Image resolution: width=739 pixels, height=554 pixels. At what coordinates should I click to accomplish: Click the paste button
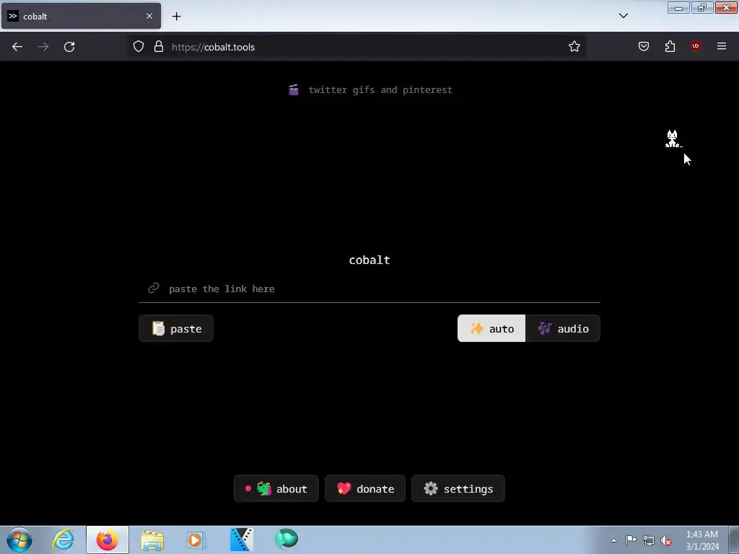coord(176,328)
